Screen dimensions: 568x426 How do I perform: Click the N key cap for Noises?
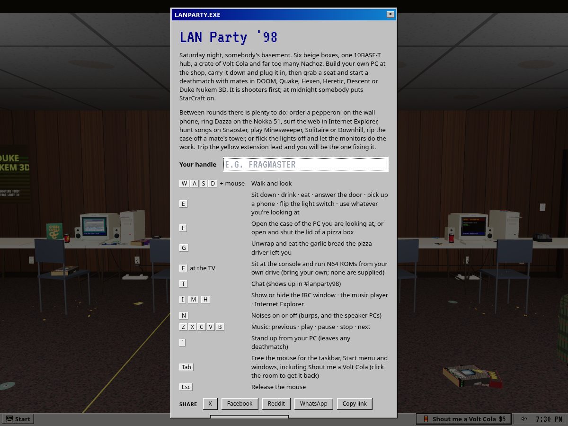coord(184,315)
